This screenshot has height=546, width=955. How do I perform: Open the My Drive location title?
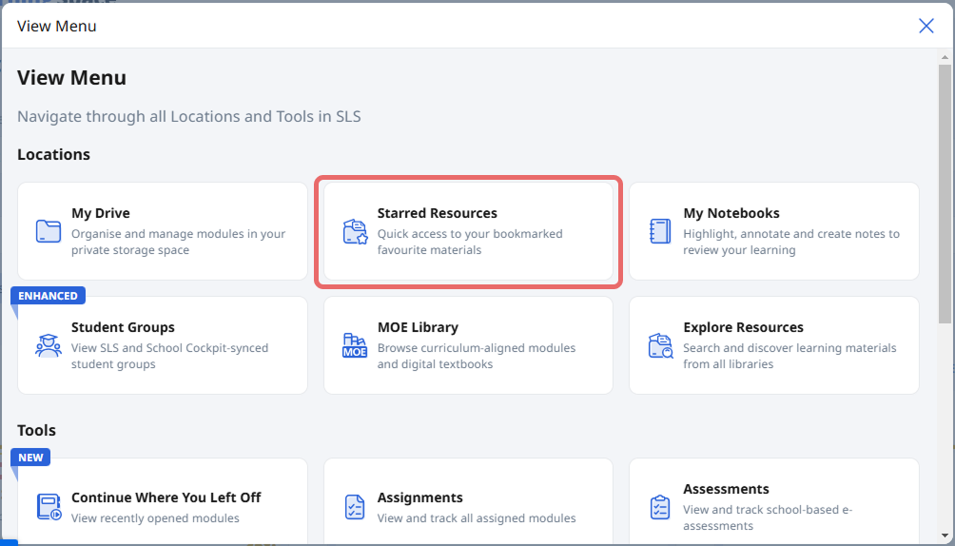[101, 213]
